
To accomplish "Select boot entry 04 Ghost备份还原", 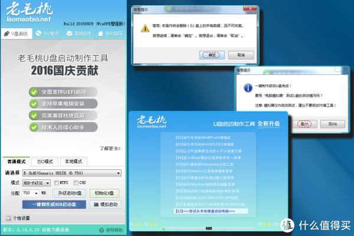I will [208, 158].
